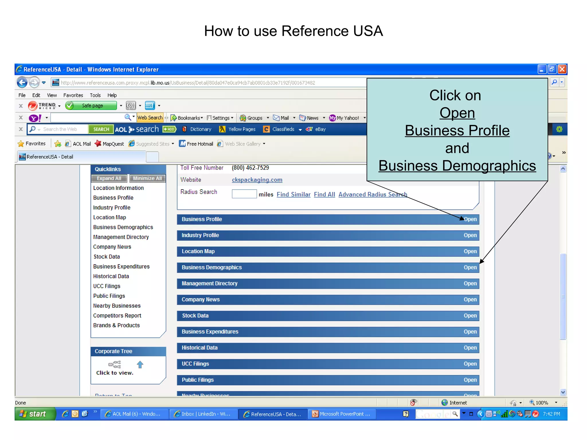Click the Expand All button
Image resolution: width=587 pixels, height=440 pixels.
[x=109, y=178]
